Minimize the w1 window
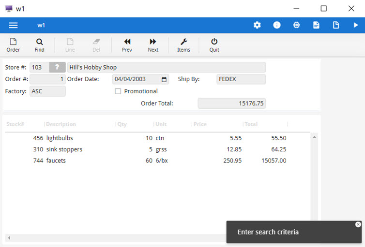This screenshot has width=365, height=247. pyautogui.click(x=296, y=8)
